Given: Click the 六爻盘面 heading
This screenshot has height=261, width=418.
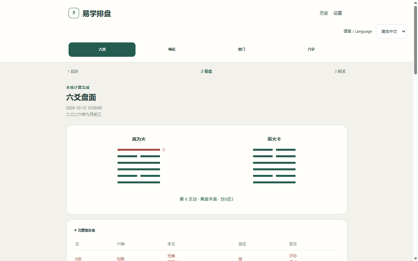Looking at the screenshot, I should 81,98.
